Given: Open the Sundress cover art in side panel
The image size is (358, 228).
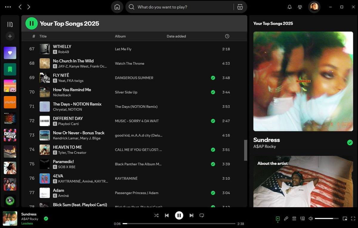Looking at the screenshot, I should (x=303, y=81).
